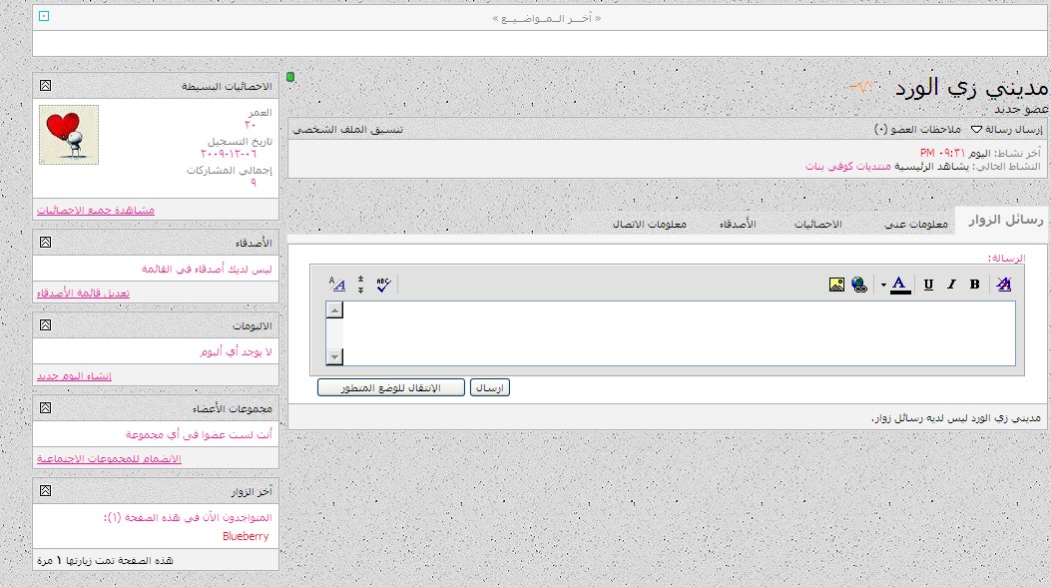Click the Insert Image icon

click(x=836, y=285)
